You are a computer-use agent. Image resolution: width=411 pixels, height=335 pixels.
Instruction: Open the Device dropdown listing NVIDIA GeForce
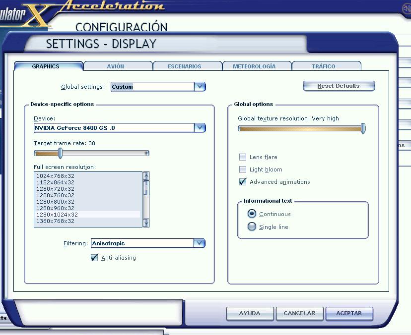tap(200, 127)
